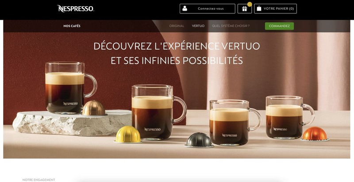Click the Nespresso logo in header
The image size is (354, 182).
click(x=75, y=8)
